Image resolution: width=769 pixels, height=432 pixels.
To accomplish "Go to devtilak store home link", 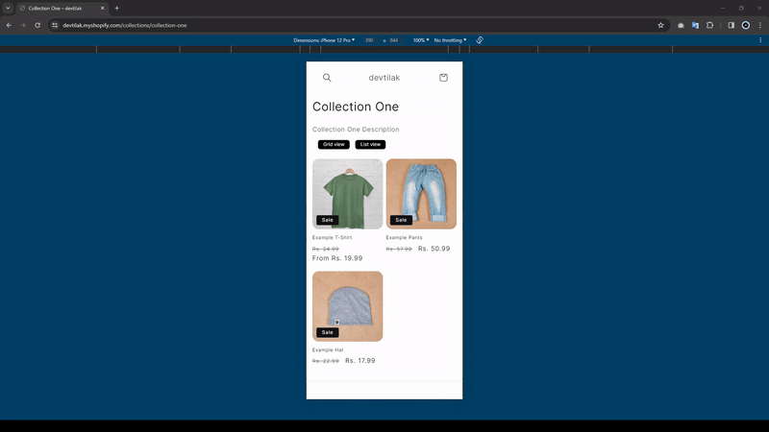I will point(384,78).
